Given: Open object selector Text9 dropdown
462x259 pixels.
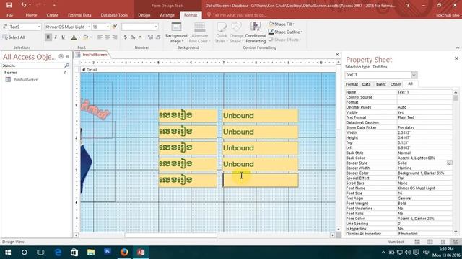Looking at the screenshot, I should [x=39, y=27].
